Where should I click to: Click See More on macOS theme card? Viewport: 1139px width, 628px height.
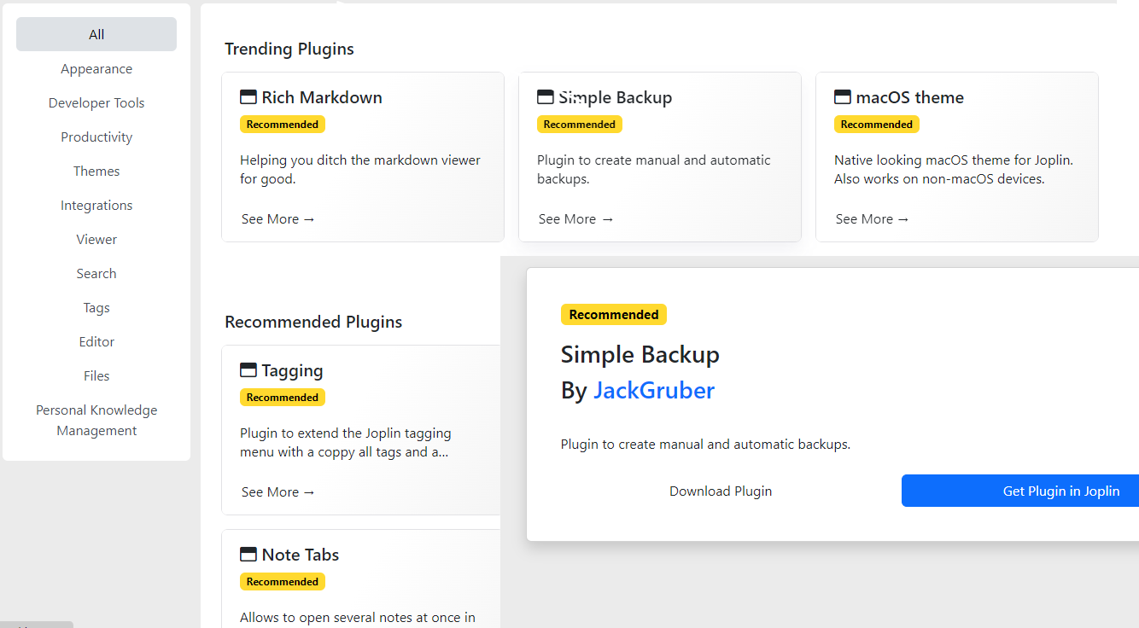[873, 219]
